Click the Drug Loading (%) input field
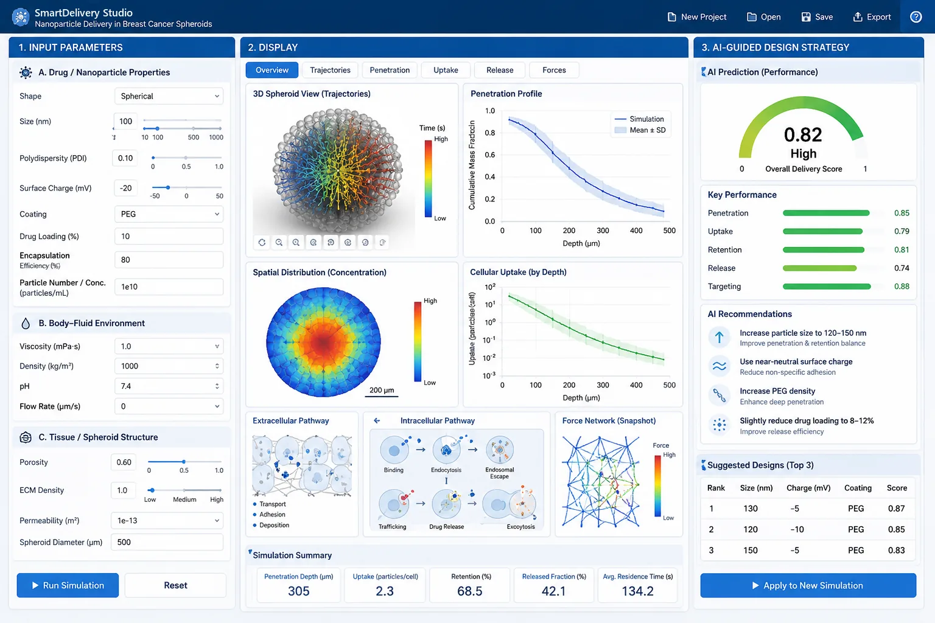This screenshot has height=623, width=935. coord(169,236)
